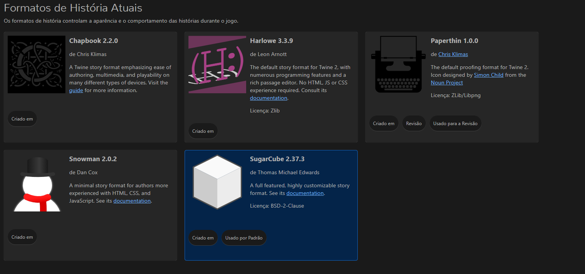The width and height of the screenshot is (585, 274).
Task: Open the Chapbook guide link
Action: point(76,90)
